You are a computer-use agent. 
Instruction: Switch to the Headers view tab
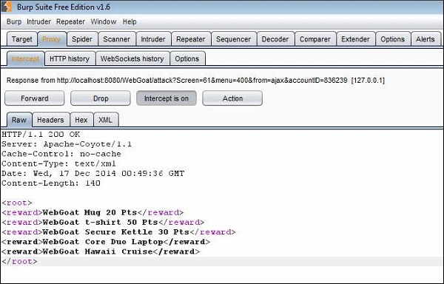50,120
